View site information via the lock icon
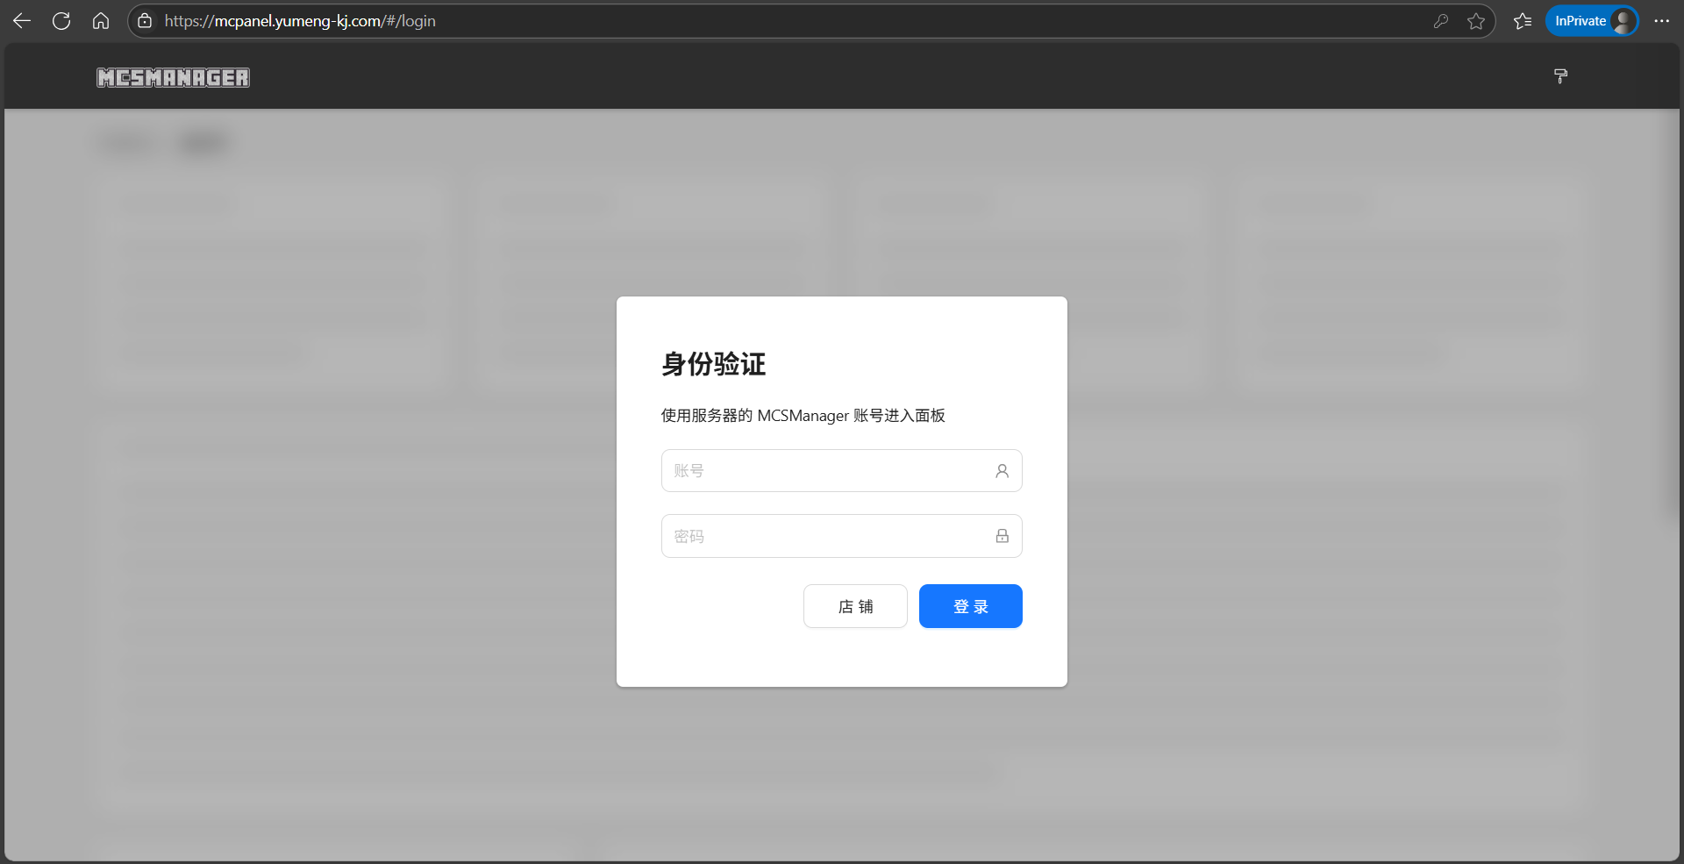Screen dimensions: 1684x864 click(x=145, y=21)
